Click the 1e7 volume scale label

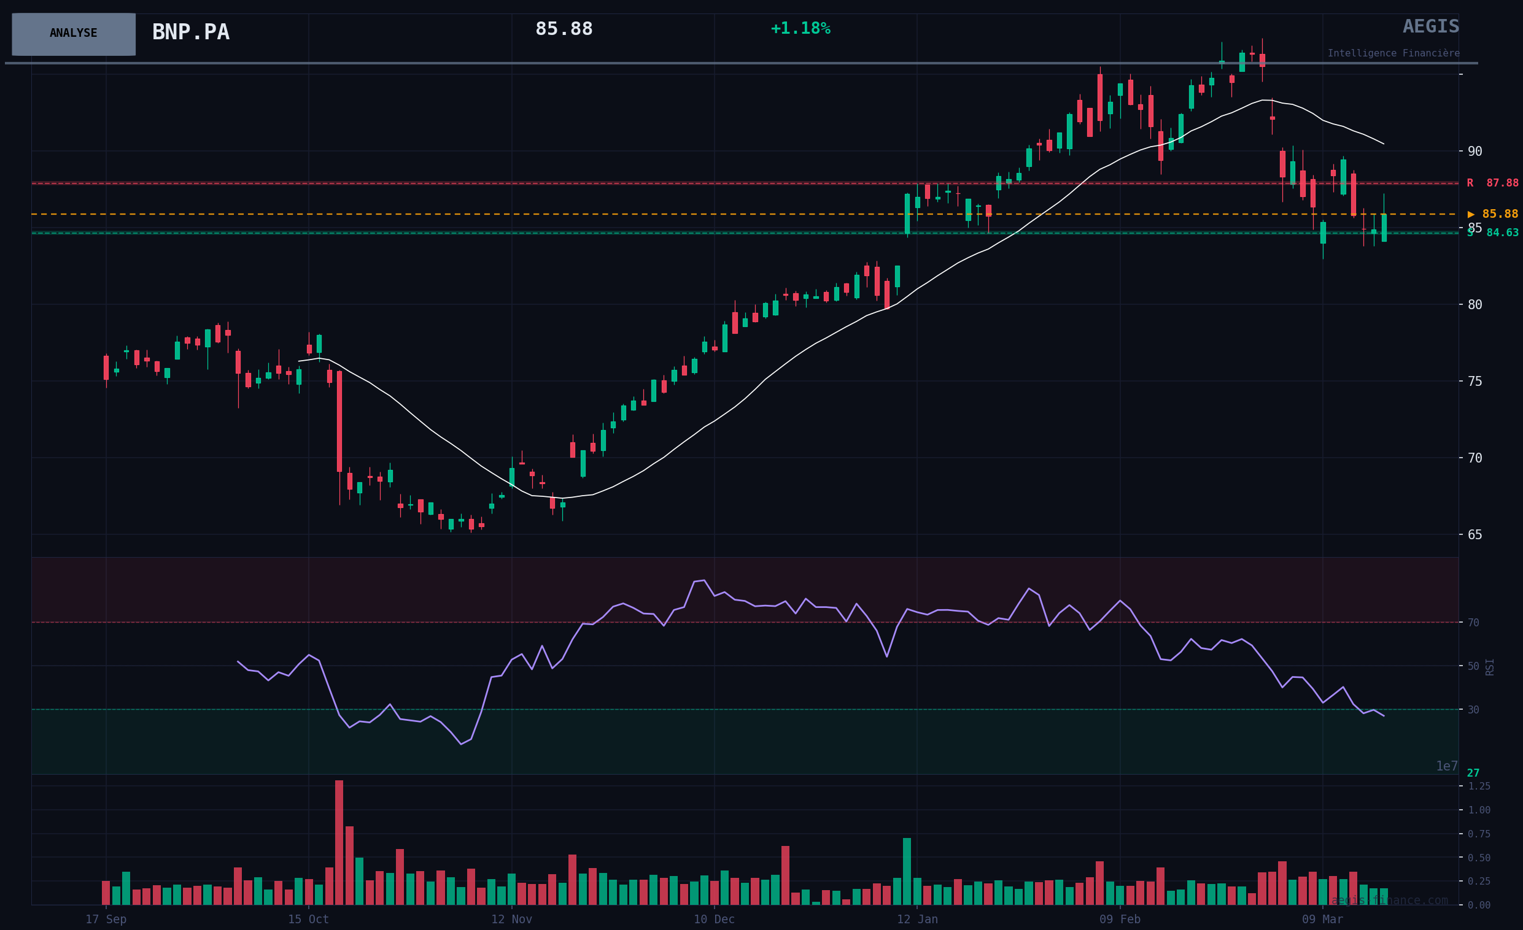click(x=1446, y=766)
